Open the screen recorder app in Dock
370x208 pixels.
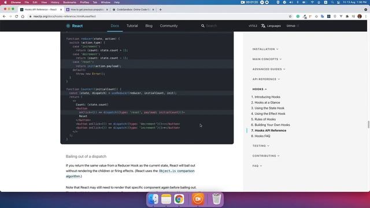click(198, 199)
